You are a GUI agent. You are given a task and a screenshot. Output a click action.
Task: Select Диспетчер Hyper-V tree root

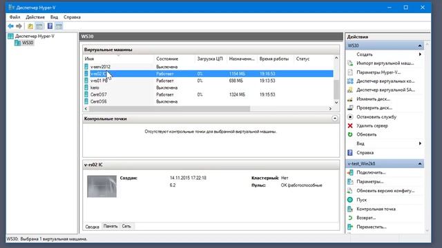35,36
